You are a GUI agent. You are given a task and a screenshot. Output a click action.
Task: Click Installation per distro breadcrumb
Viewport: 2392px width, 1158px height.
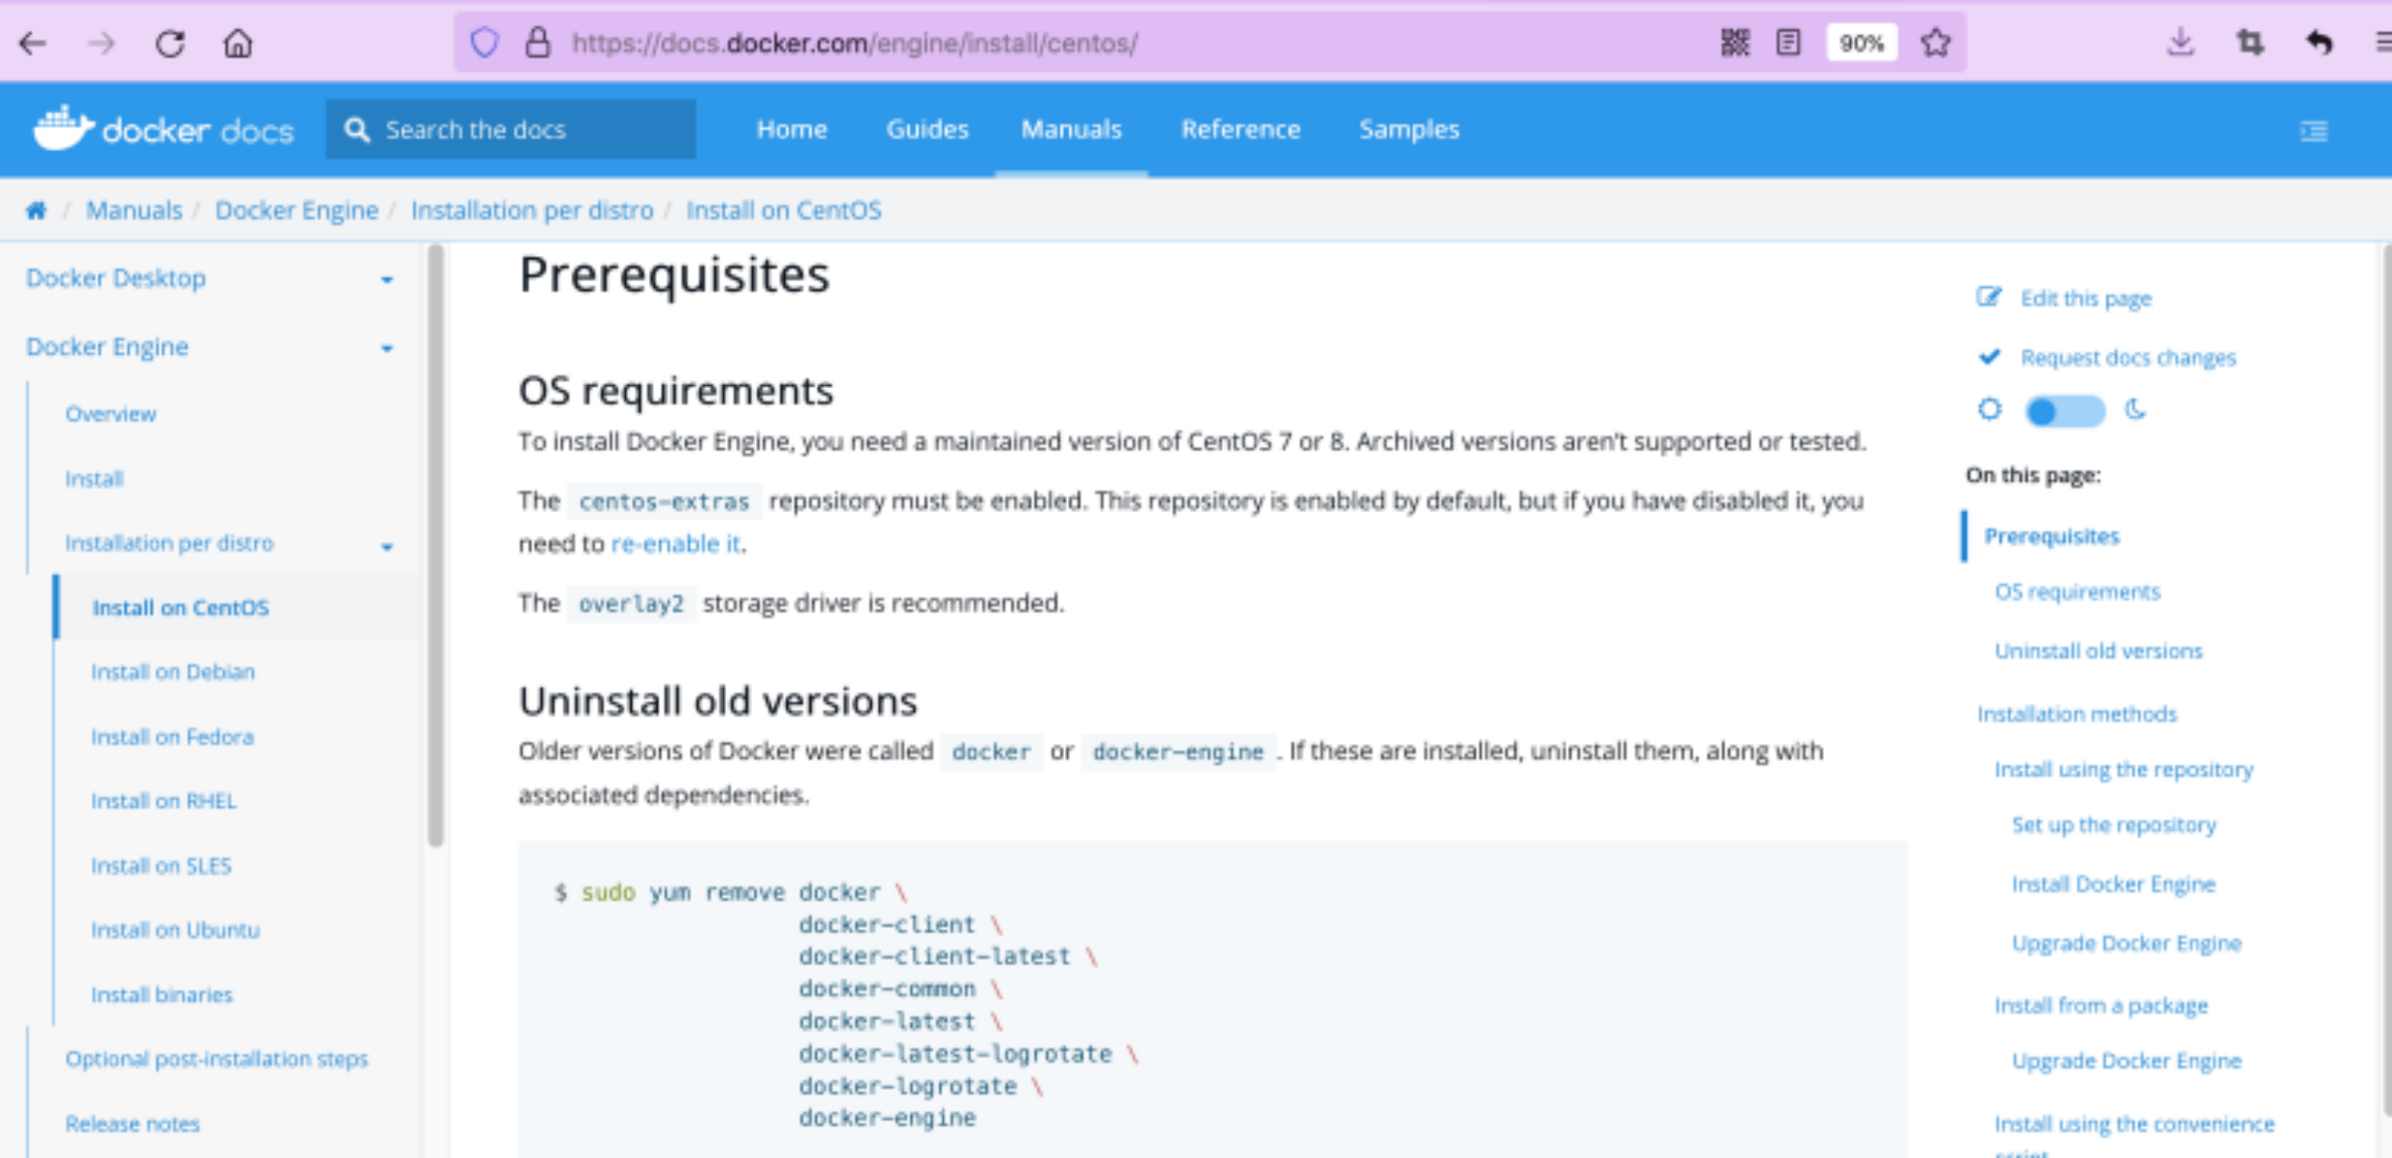[532, 210]
